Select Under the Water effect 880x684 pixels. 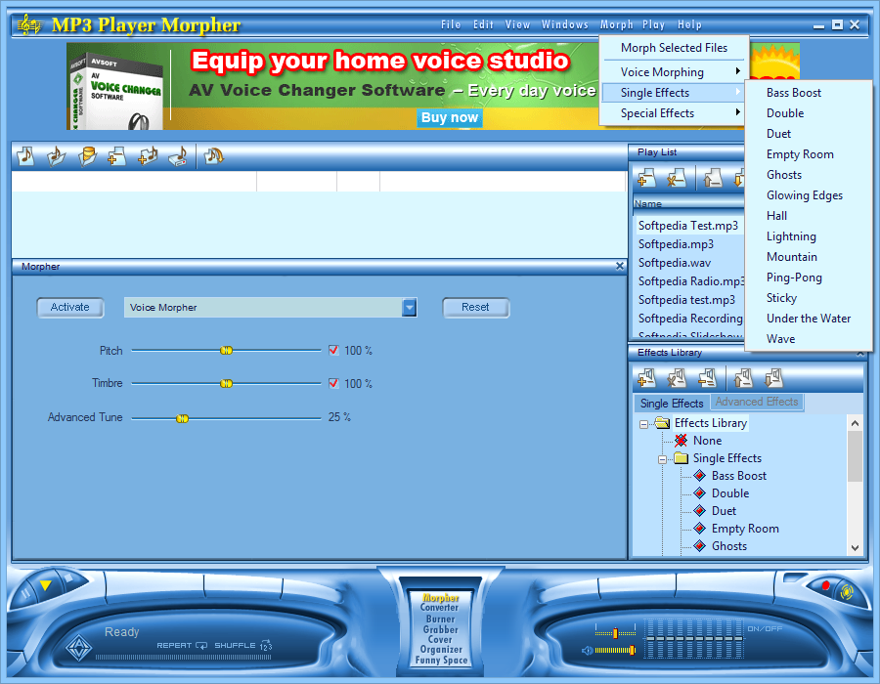809,319
